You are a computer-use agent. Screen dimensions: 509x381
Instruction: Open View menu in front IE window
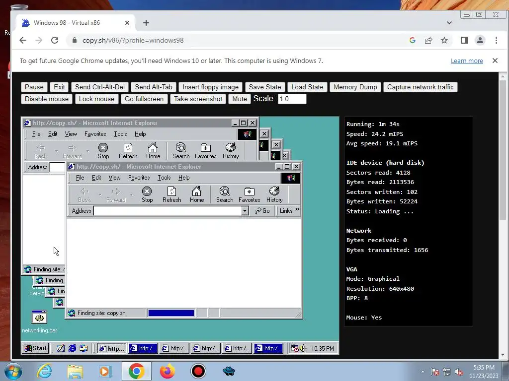click(114, 178)
